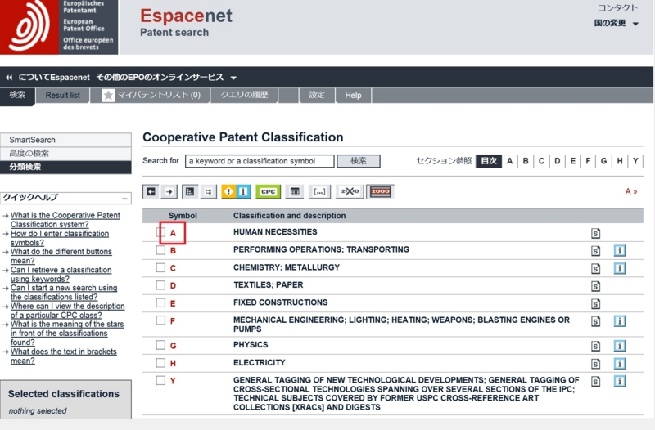Click the S icon for HUMAN NECESSITIES
The width and height of the screenshot is (655, 430).
(596, 233)
